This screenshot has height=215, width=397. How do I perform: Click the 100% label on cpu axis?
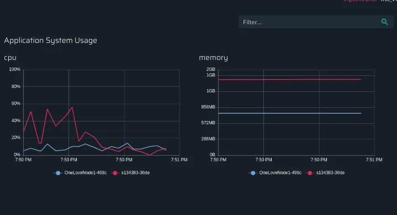[15, 69]
